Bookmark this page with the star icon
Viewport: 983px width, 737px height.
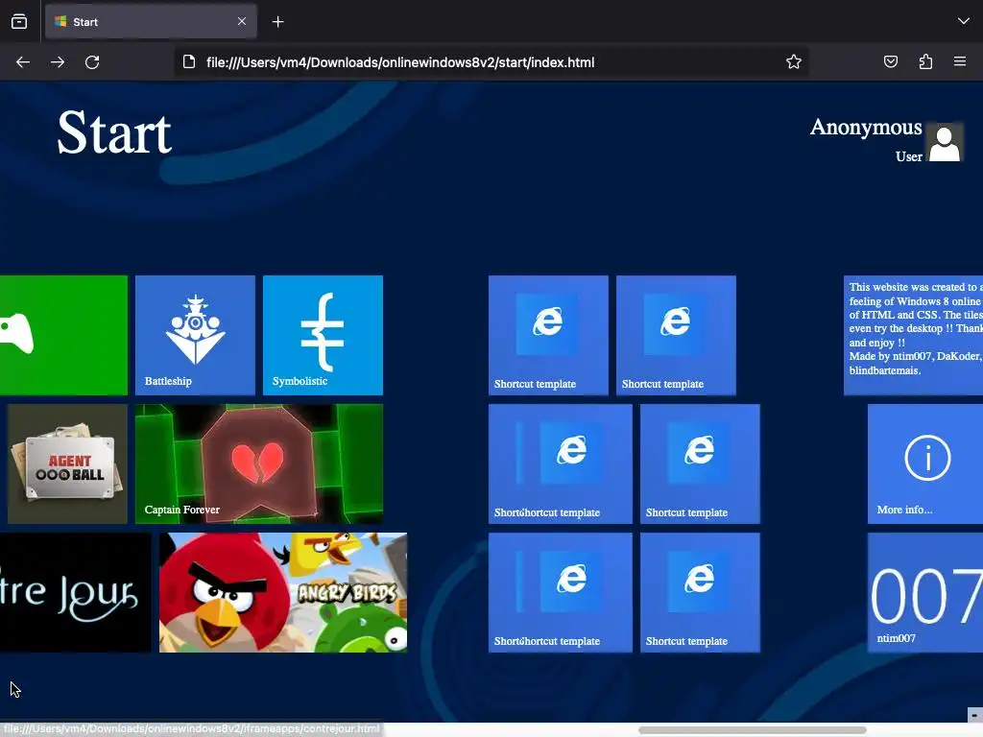point(794,61)
